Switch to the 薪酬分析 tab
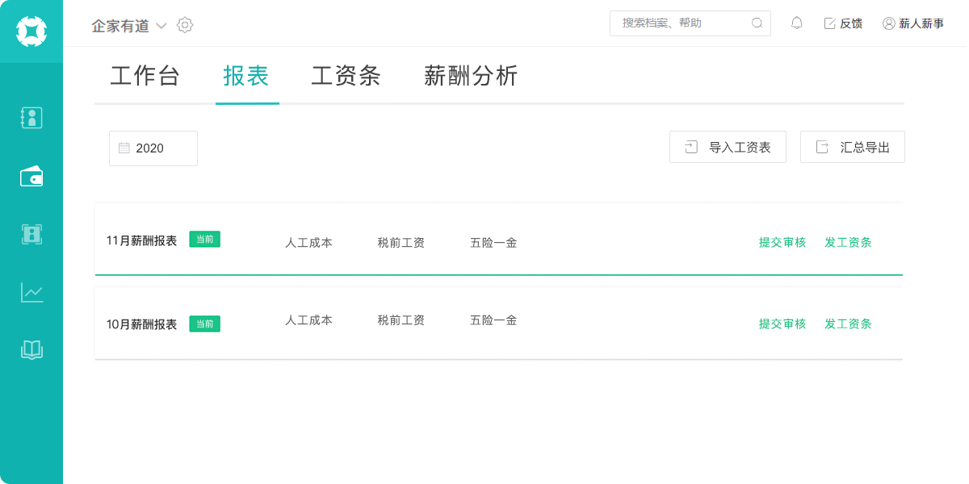The image size is (969, 484). [x=471, y=76]
